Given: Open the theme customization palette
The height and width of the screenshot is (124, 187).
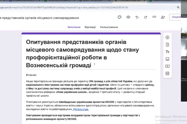Looking at the screenshot, I should [x=119, y=17].
